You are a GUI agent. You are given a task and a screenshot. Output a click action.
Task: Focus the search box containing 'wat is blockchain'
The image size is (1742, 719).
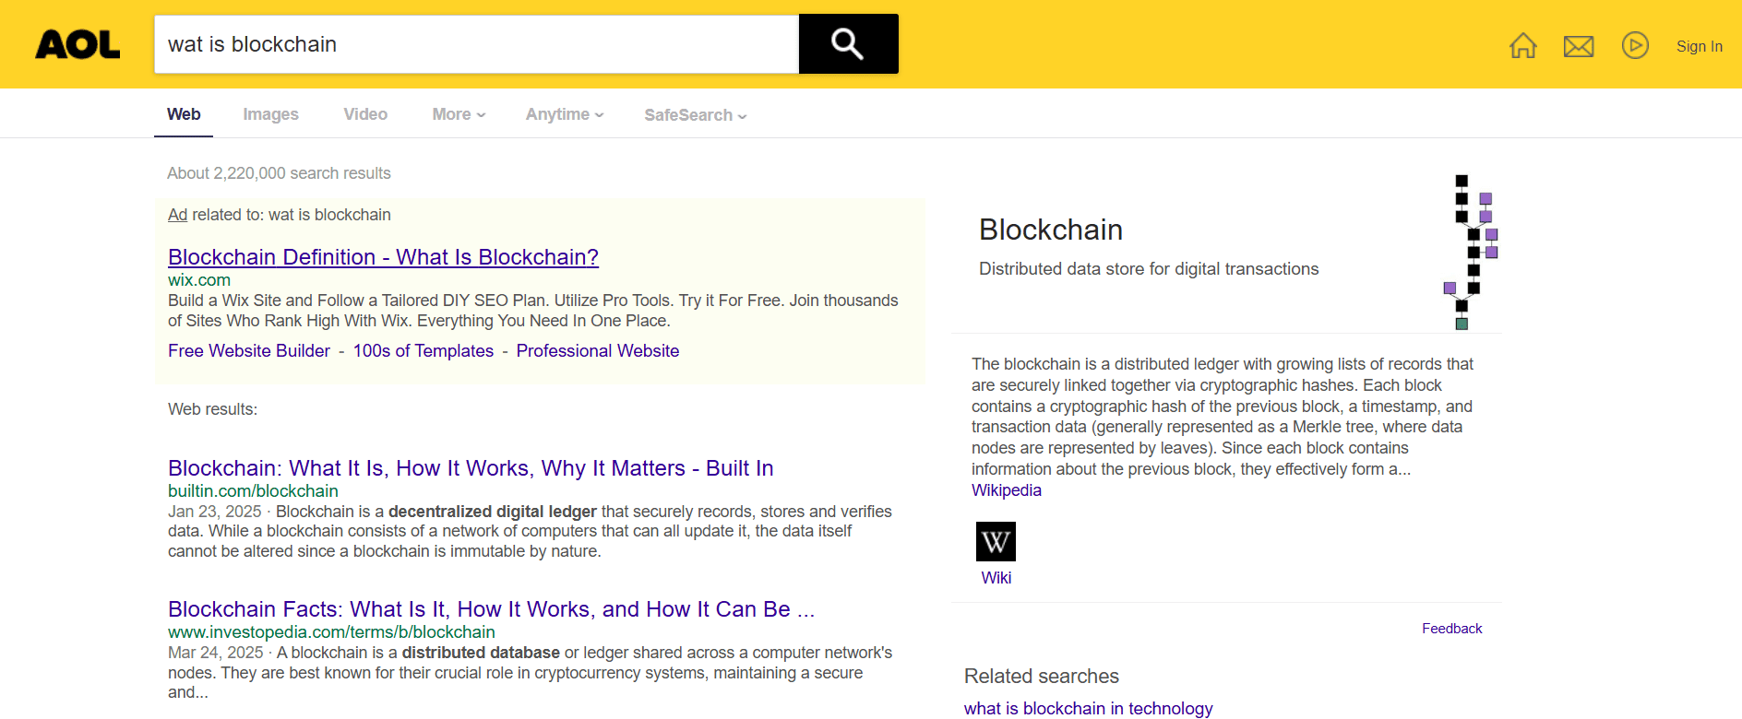476,43
